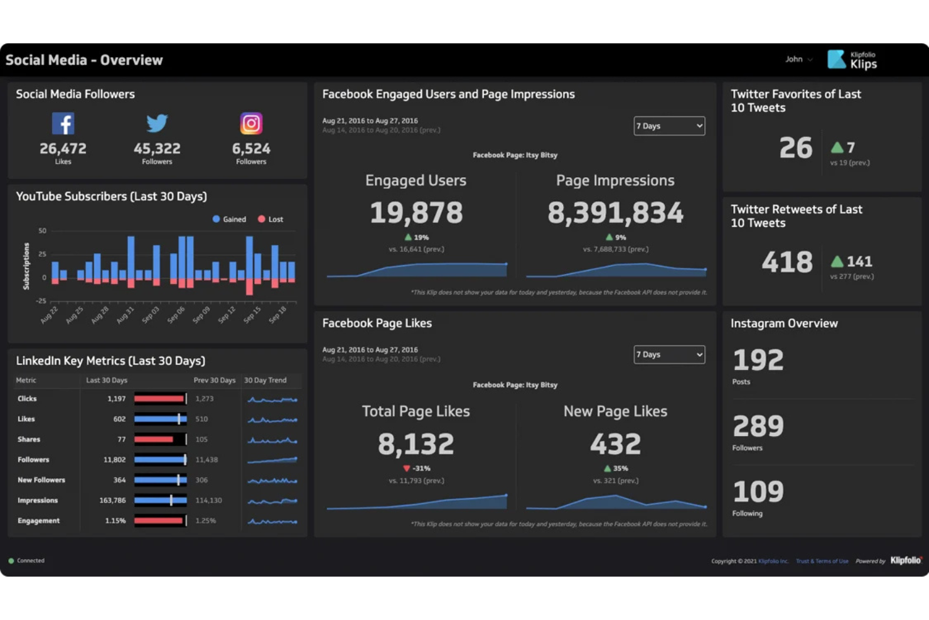Image resolution: width=929 pixels, height=620 pixels.
Task: Click the Metric column header
Action: click(x=26, y=380)
